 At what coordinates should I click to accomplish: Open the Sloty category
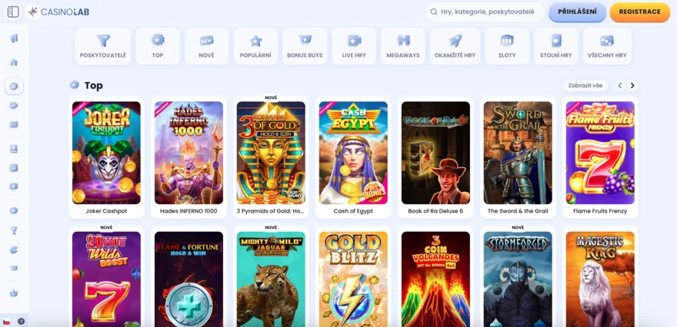tap(507, 45)
